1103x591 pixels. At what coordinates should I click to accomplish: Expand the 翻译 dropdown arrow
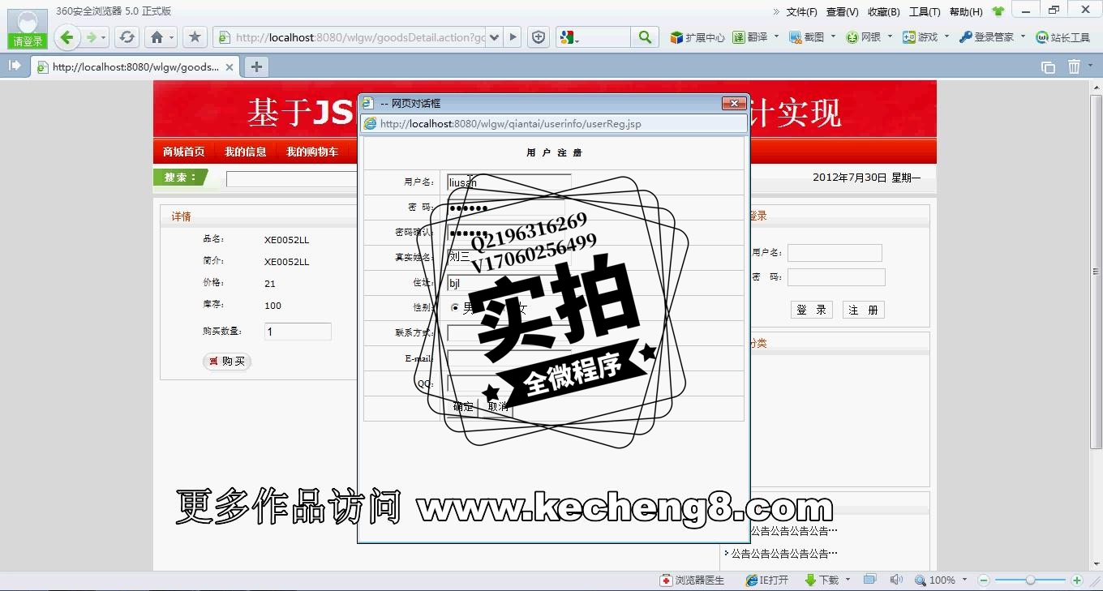[776, 36]
